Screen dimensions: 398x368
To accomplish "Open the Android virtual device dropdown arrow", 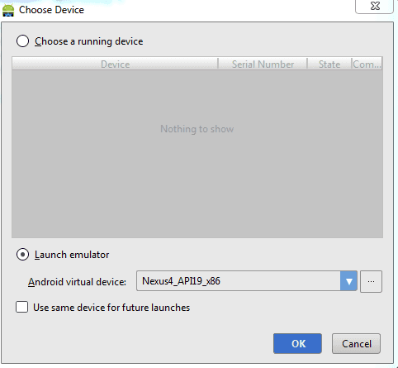I will click(348, 281).
